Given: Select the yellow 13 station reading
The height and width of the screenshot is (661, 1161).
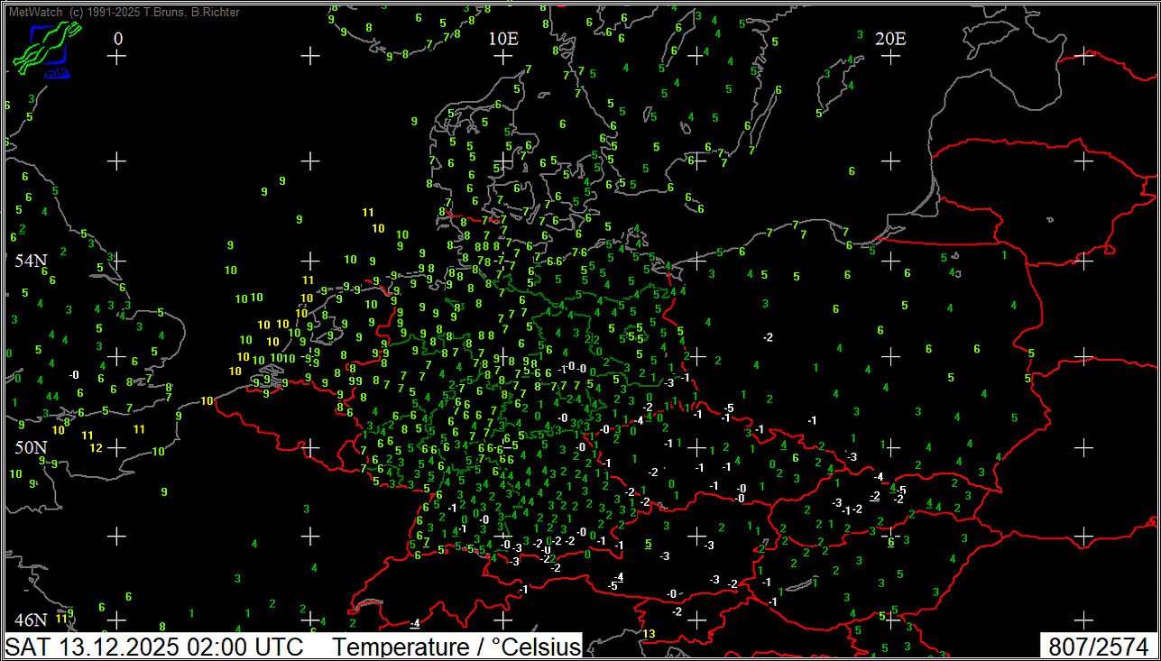Looking at the screenshot, I should pyautogui.click(x=649, y=634).
